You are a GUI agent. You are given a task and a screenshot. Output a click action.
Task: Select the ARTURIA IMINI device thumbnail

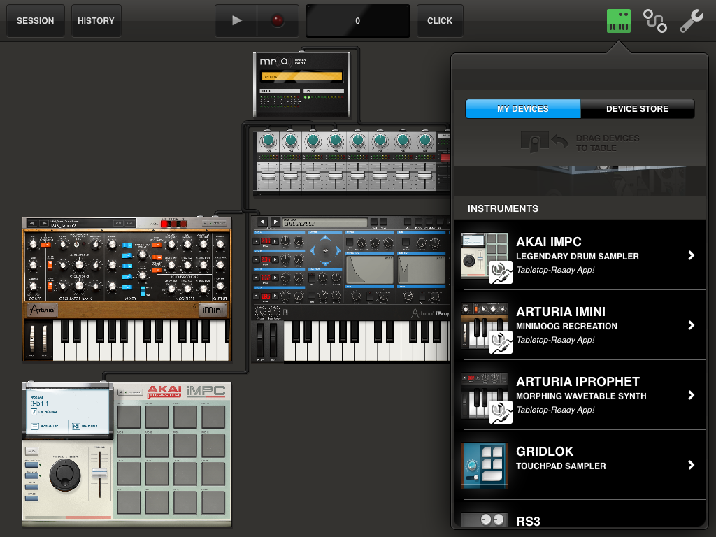[x=485, y=326]
